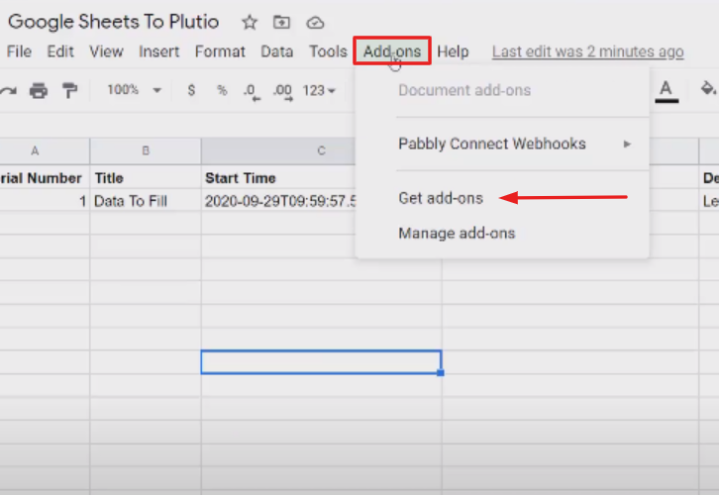
Task: Format as percent icon
Action: (x=222, y=90)
